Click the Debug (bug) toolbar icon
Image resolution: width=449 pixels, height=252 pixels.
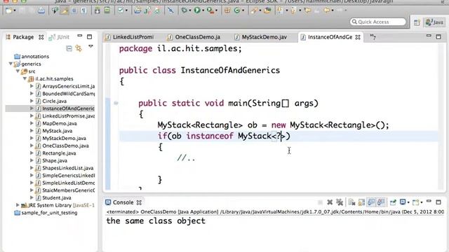click(184, 10)
